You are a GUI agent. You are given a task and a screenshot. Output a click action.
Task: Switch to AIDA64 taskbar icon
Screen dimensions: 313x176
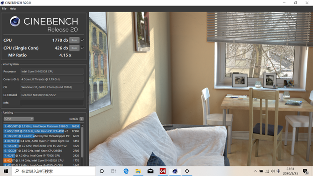click(x=163, y=171)
